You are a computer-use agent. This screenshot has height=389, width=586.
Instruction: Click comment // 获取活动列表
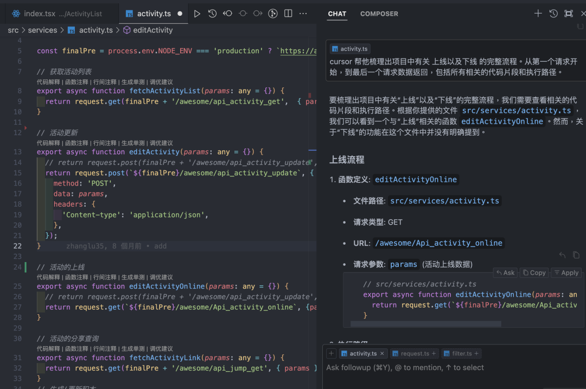pos(64,72)
